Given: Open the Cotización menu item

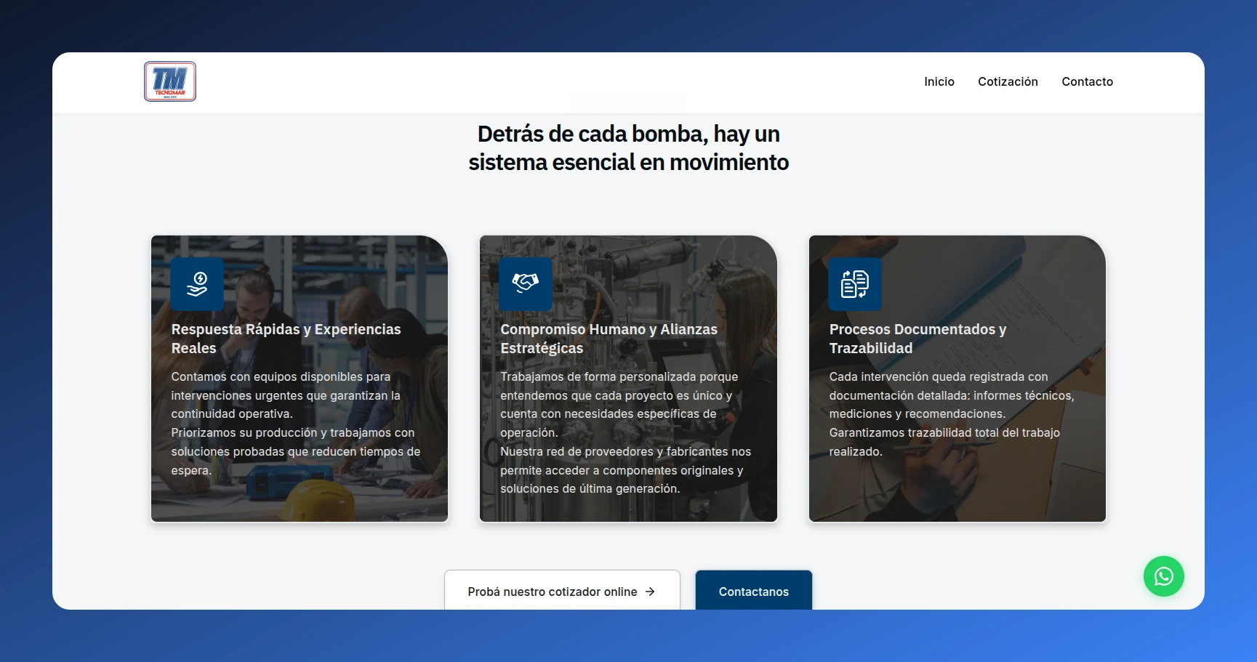Looking at the screenshot, I should point(1008,81).
